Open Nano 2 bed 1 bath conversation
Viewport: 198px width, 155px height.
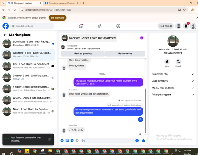(28, 111)
